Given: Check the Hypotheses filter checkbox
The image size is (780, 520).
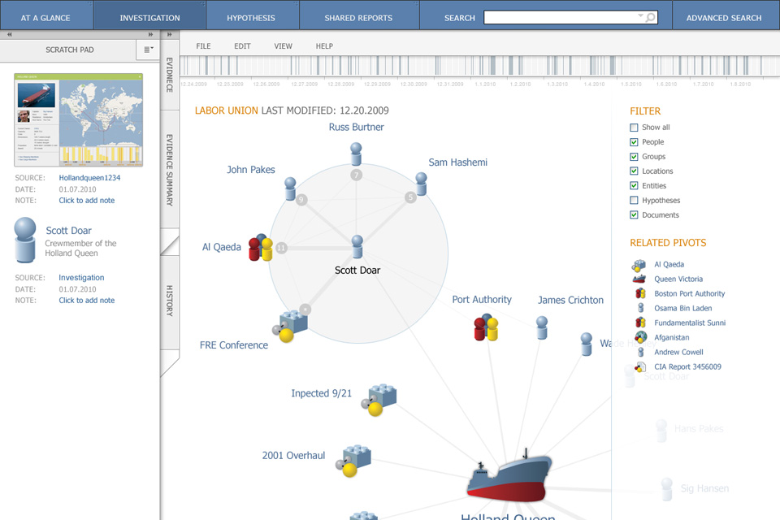Looking at the screenshot, I should pos(634,201).
